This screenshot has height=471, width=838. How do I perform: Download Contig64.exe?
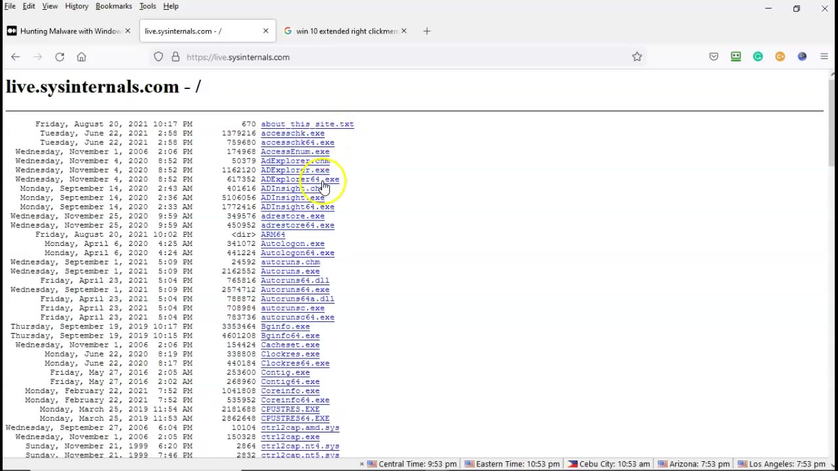click(290, 381)
